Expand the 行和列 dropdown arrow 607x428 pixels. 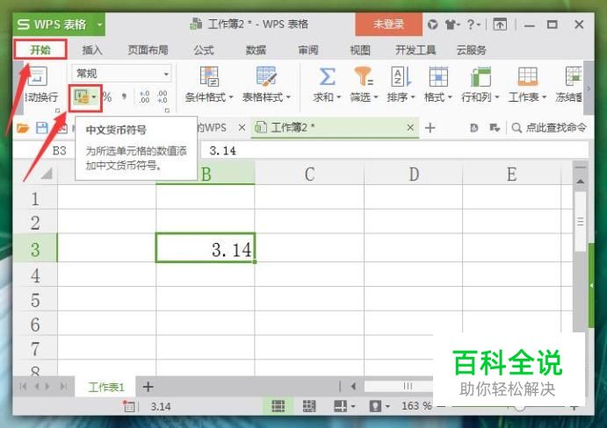pos(497,97)
